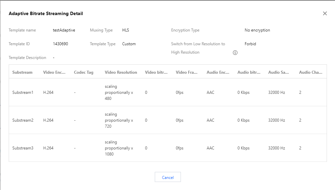Select the Substream2 row label
Screen dimensions: 335x190
[x=23, y=120]
